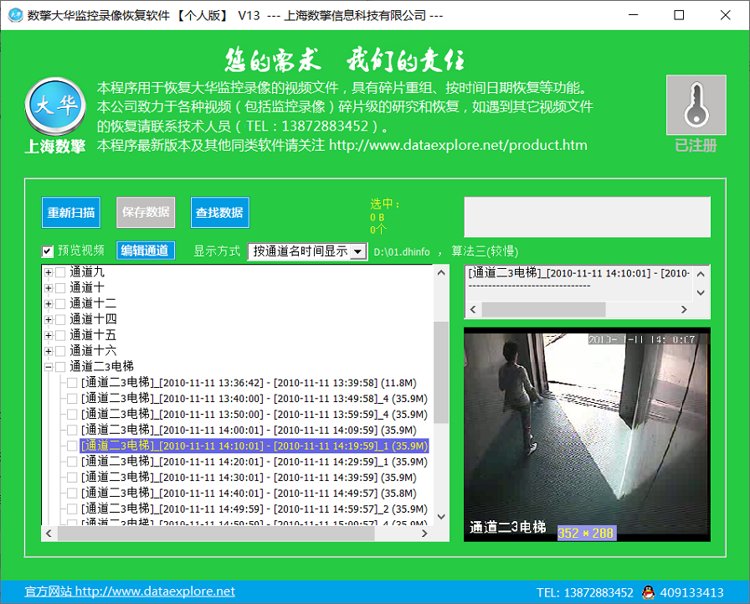Click the 查找数据 find data button

(219, 212)
